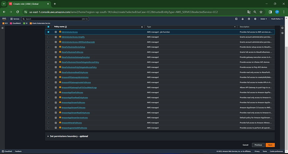Click the Description column header
The width and height of the screenshot is (288, 154).
tap(245, 27)
